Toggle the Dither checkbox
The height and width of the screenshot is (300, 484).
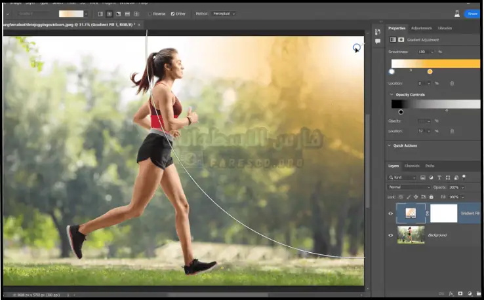click(172, 13)
